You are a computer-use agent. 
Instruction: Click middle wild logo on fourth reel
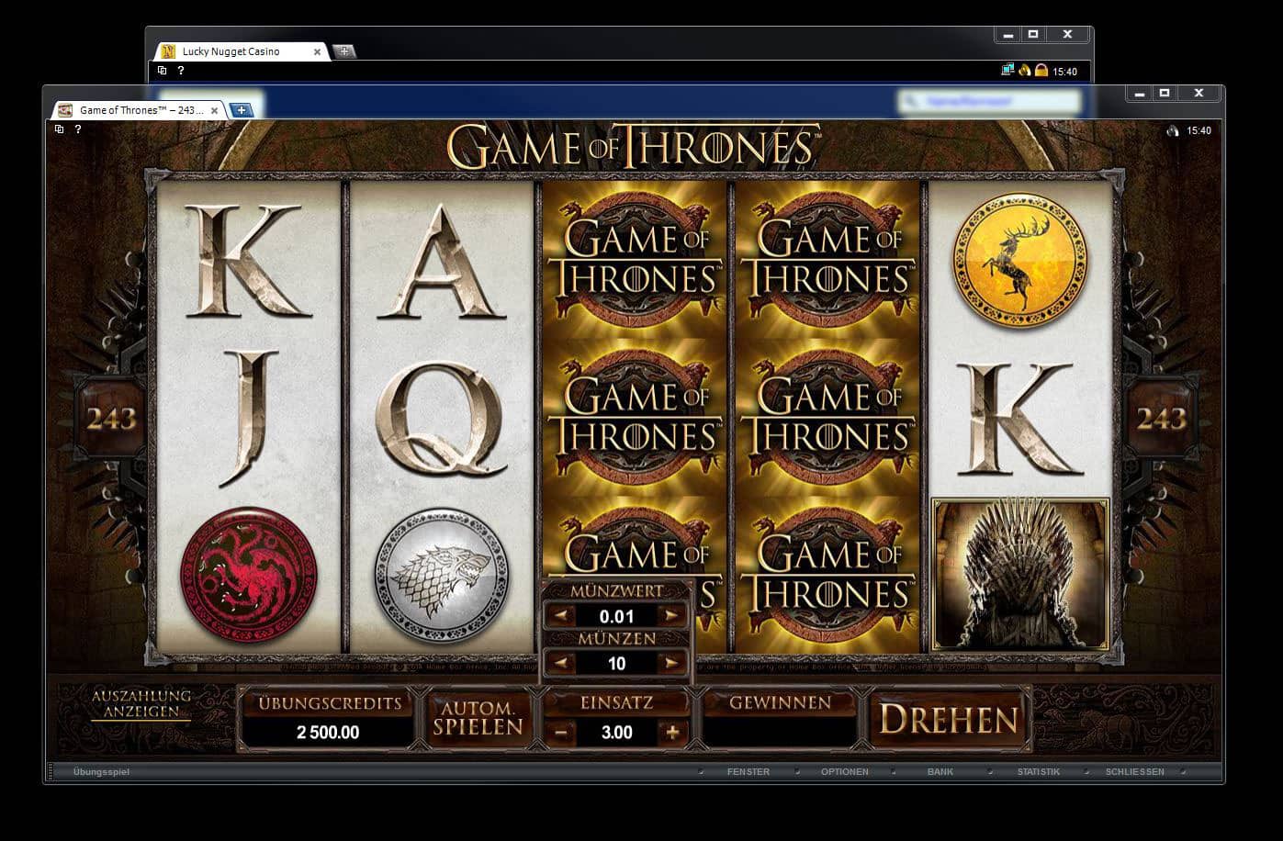click(828, 417)
